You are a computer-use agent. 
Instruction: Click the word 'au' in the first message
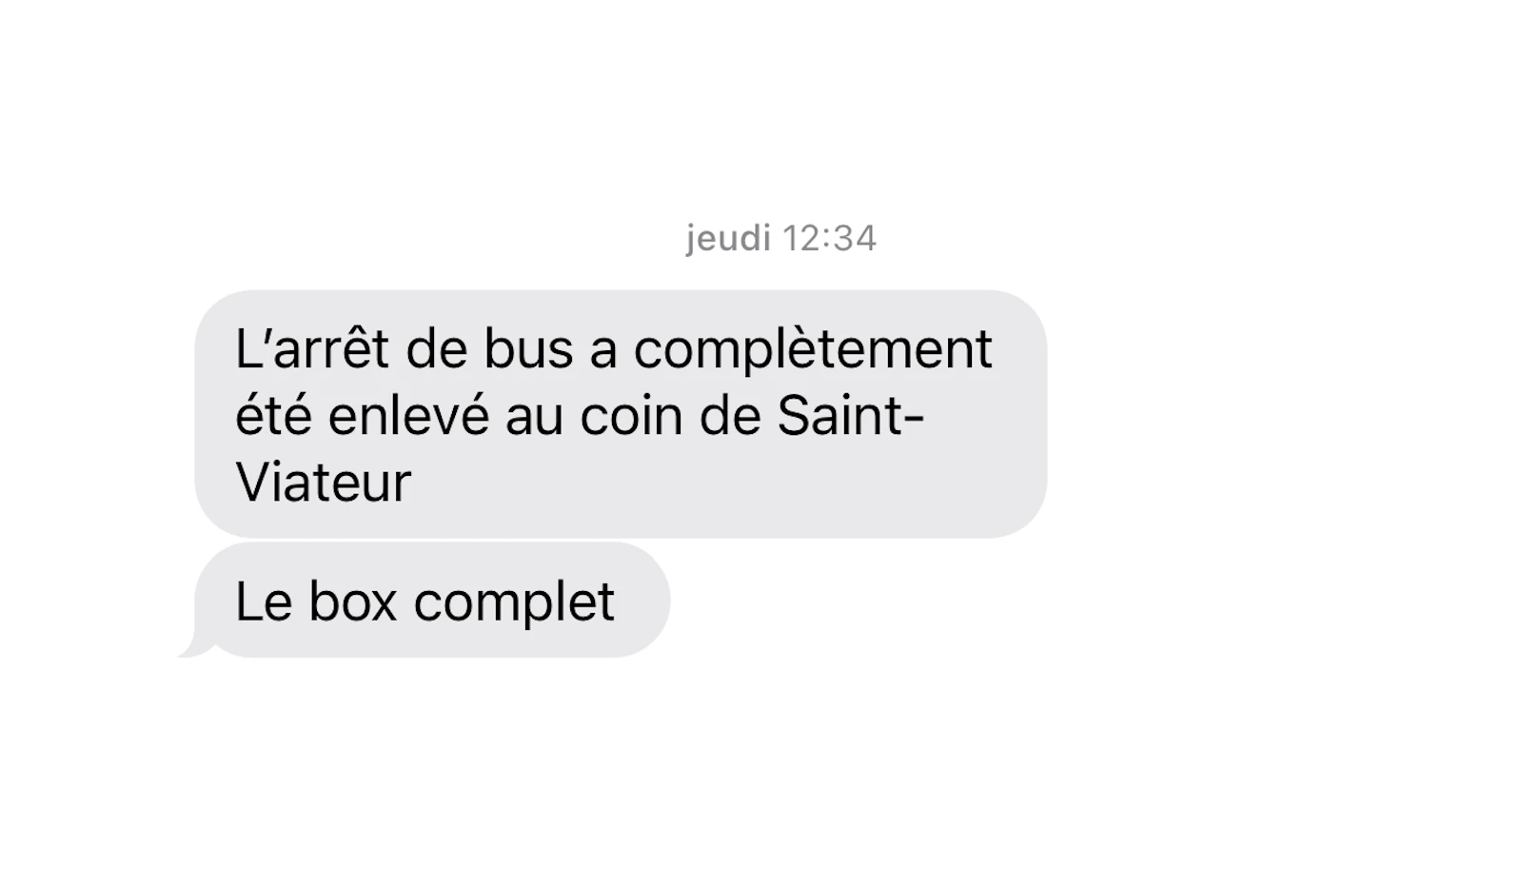[534, 417]
